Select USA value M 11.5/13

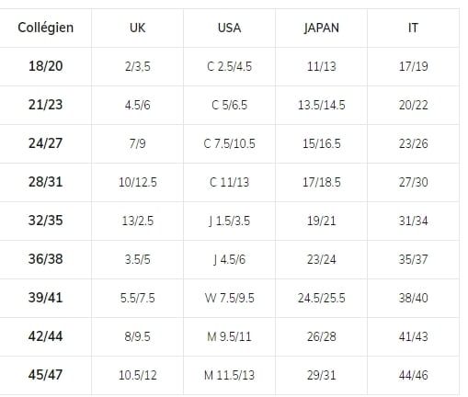pyautogui.click(x=229, y=375)
